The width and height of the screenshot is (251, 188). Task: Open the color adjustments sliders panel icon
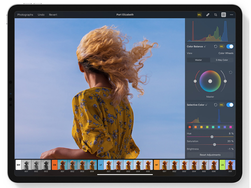223,15
